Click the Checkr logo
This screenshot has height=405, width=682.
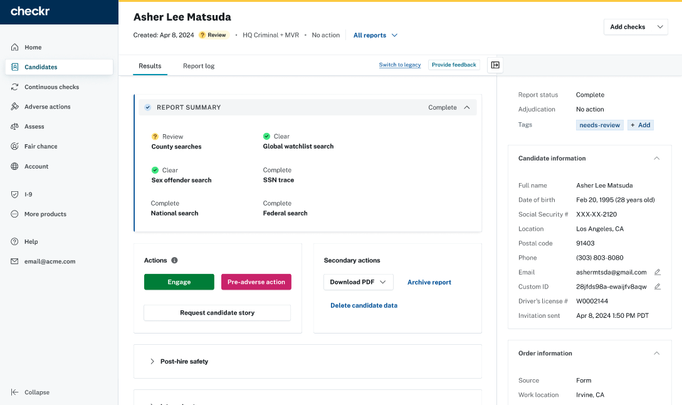point(30,11)
